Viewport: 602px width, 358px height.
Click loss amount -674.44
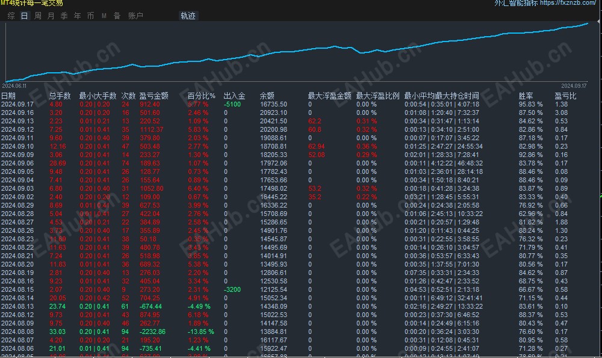pyautogui.click(x=150, y=307)
